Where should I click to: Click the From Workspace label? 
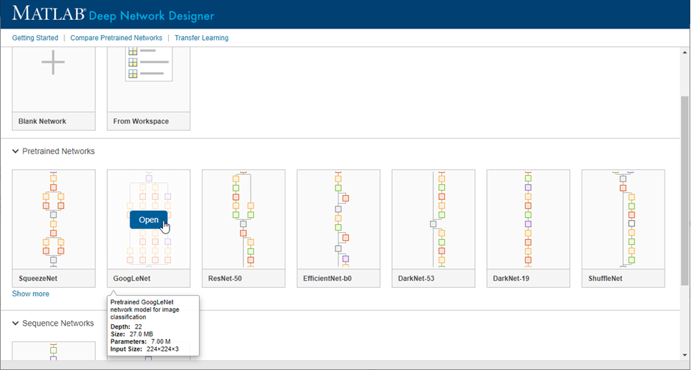coord(141,121)
